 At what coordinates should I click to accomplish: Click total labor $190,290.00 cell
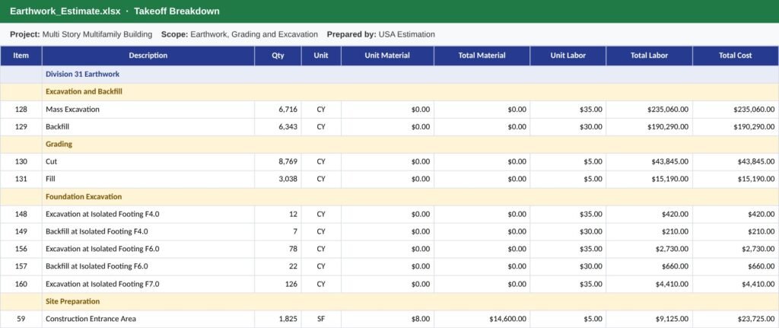(x=650, y=127)
